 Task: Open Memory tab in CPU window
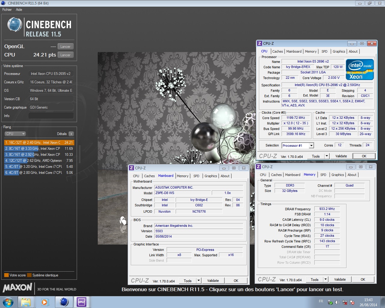(311, 51)
